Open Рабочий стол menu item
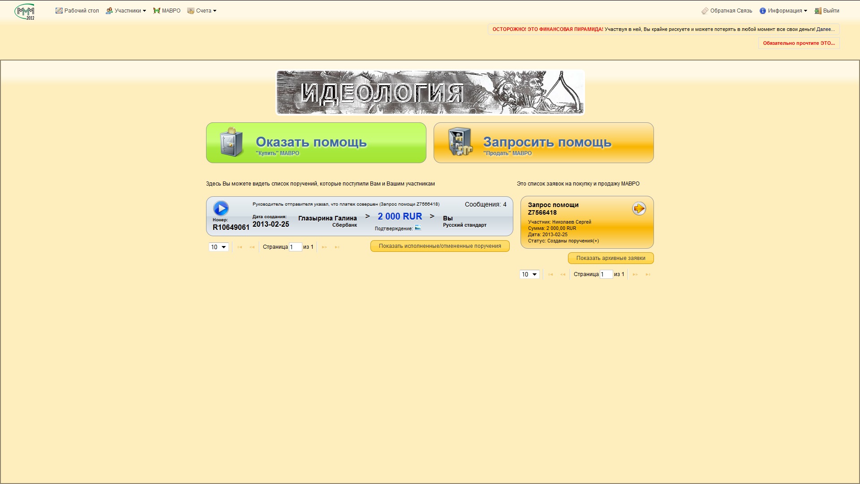The image size is (860, 484). coord(77,11)
